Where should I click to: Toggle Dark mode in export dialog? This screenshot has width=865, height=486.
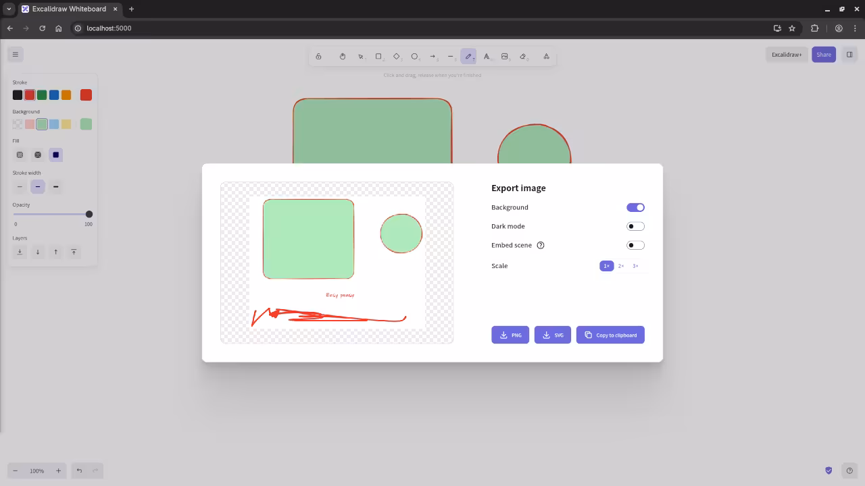coord(635,225)
